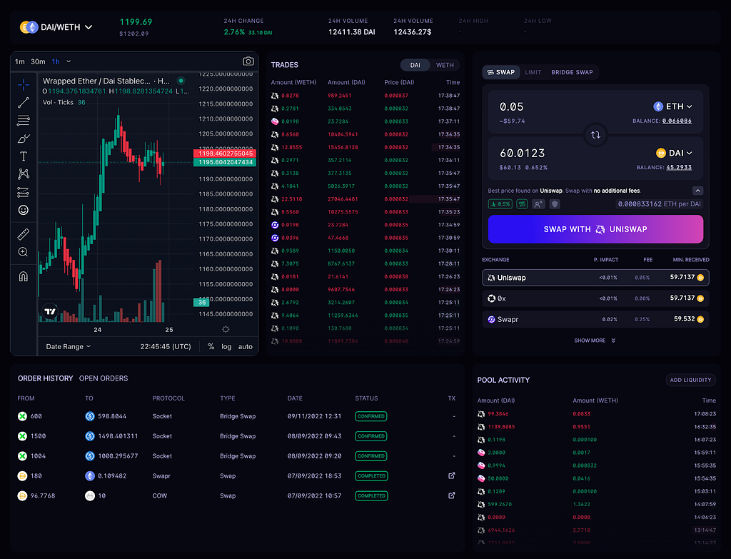Open the forecasting/measurement position tool
This screenshot has width=731, height=559.
click(24, 192)
